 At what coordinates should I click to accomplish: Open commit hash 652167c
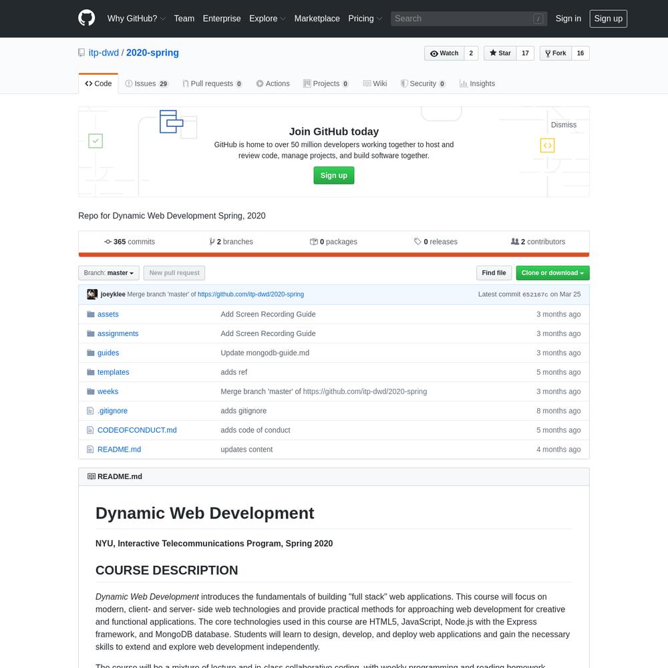pyautogui.click(x=535, y=295)
